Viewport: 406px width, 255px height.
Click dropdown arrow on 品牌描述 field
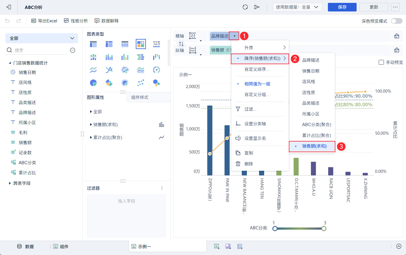pyautogui.click(x=234, y=36)
